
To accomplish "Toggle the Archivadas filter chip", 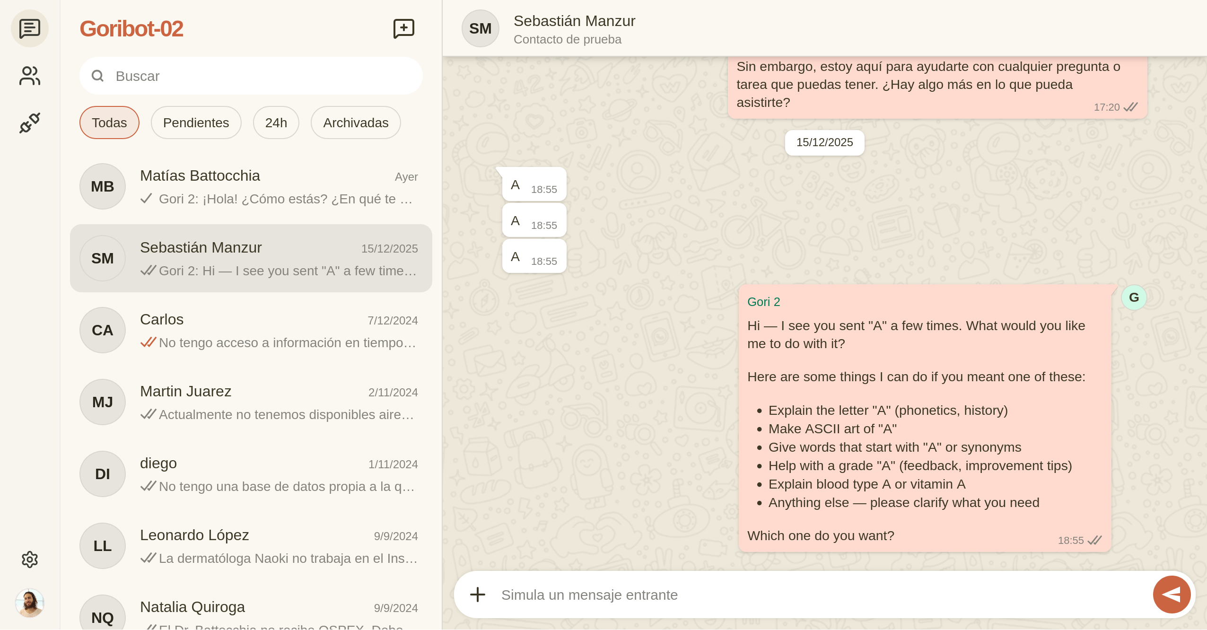I will 355,122.
